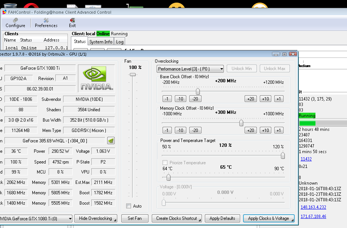Decrease memory clock offset by 20
347x228 pixels.
pos(195,130)
